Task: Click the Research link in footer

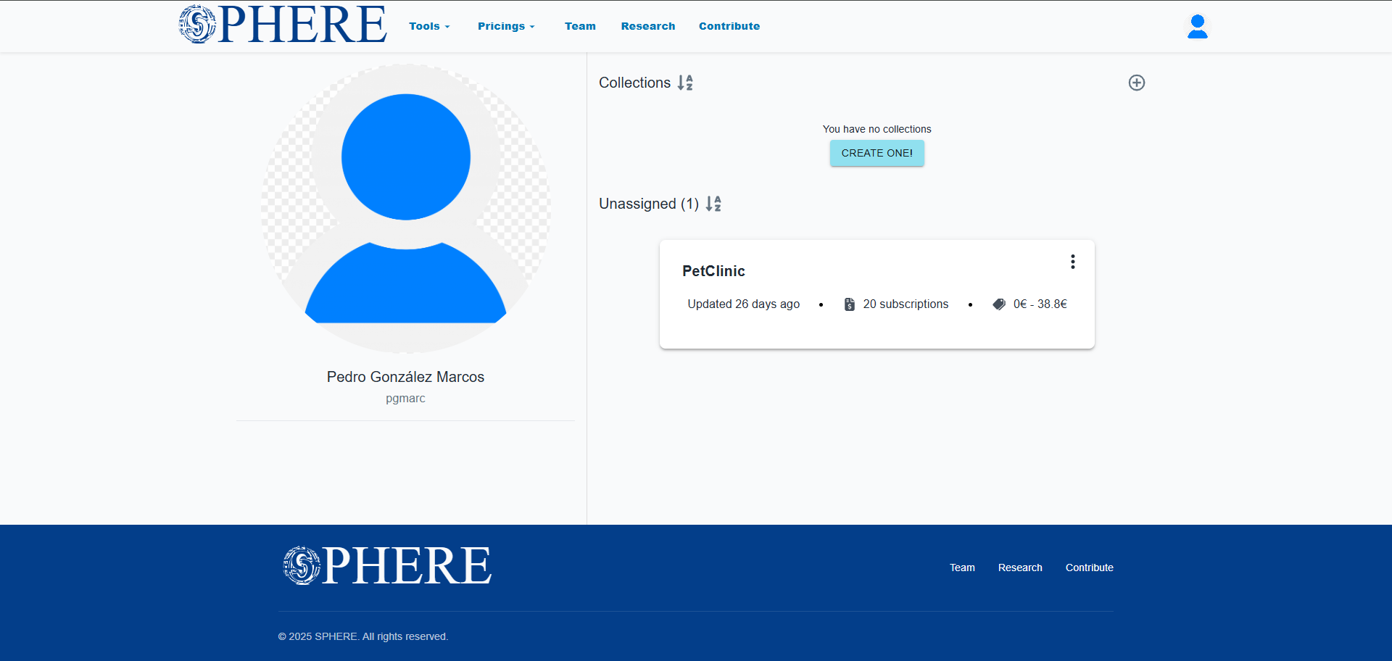Action: coord(1019,568)
